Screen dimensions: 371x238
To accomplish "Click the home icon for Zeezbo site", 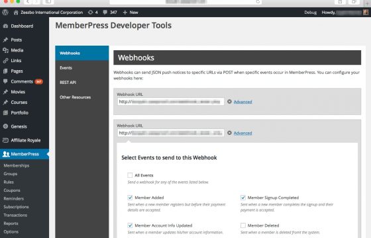I will (x=16, y=13).
